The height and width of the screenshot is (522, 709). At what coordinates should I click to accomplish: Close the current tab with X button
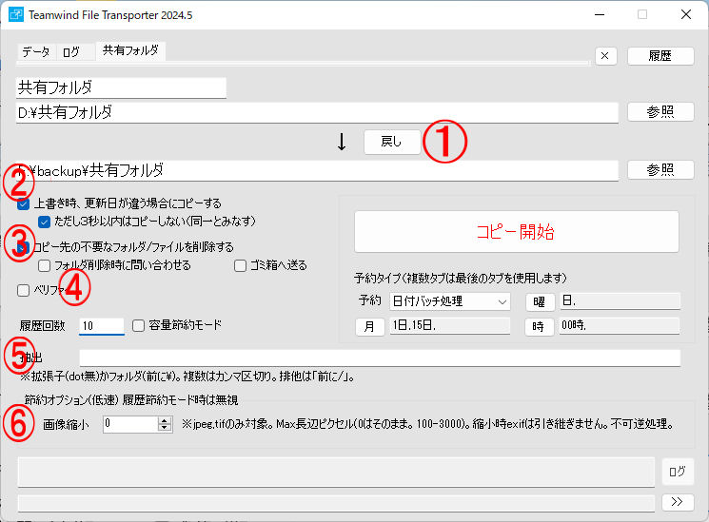(606, 55)
